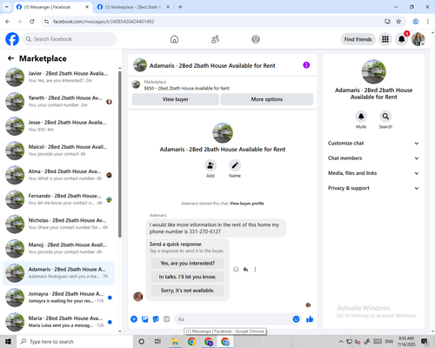This screenshot has width=435, height=348.
Task: Open the apps grid menu icon
Action: click(x=385, y=39)
